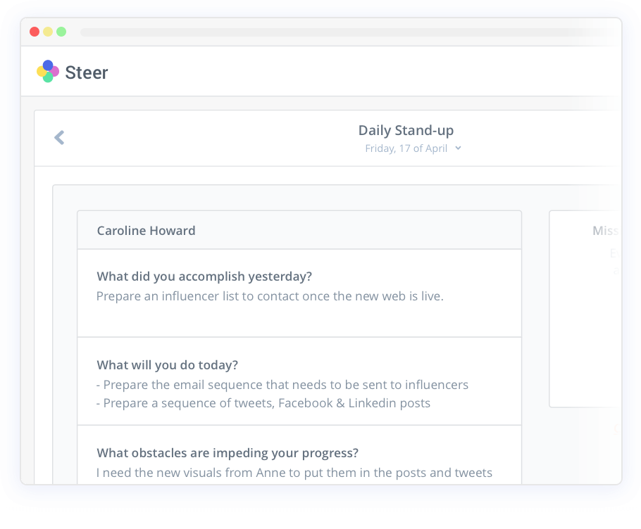
Task: Click the green window maximize button
Action: coord(61,32)
